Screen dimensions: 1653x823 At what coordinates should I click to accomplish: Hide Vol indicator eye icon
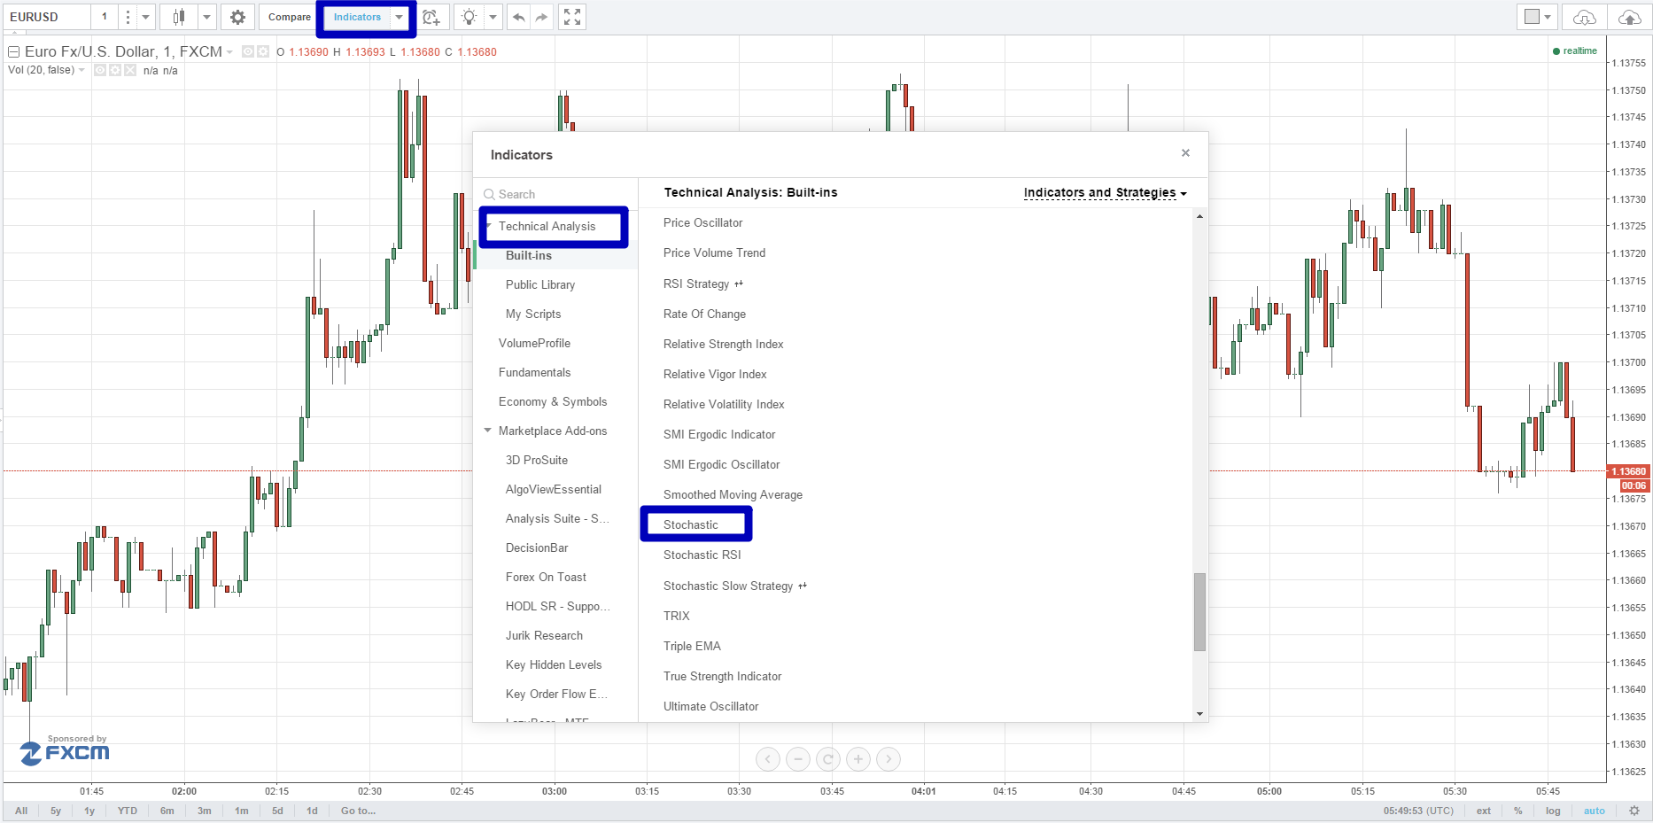(100, 70)
